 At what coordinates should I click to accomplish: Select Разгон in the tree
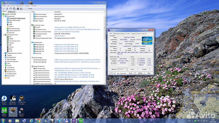tap(11, 26)
